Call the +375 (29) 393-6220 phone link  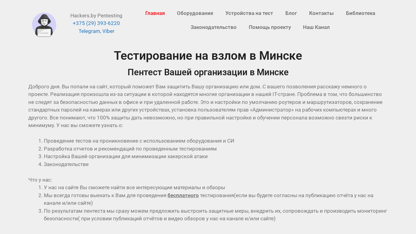pyautogui.click(x=96, y=23)
